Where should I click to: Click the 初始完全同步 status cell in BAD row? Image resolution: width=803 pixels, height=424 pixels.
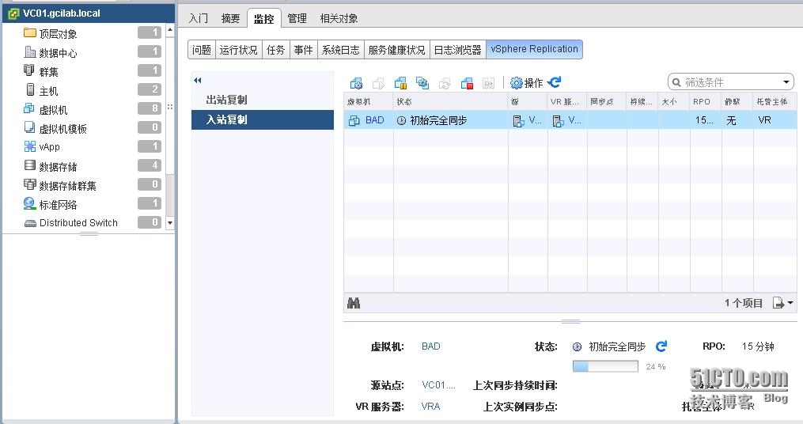(x=451, y=119)
